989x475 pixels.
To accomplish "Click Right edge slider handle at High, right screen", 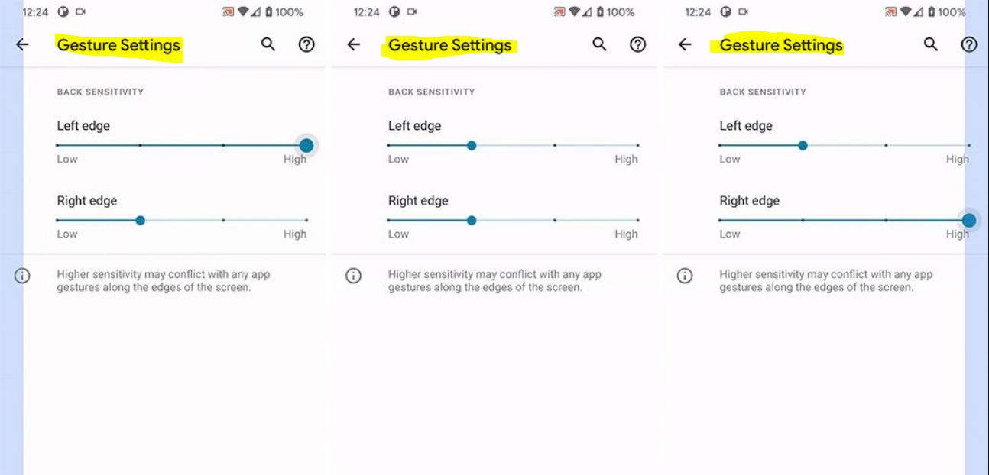I will (x=969, y=220).
